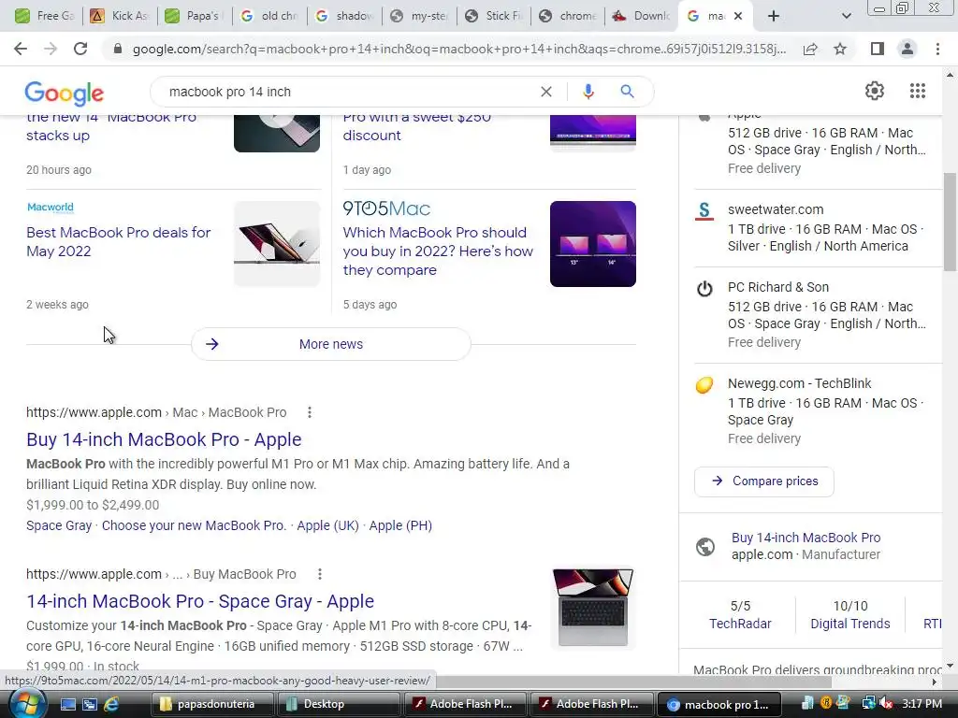
Task: Switch to the Free Ga tab
Action: click(x=45, y=16)
